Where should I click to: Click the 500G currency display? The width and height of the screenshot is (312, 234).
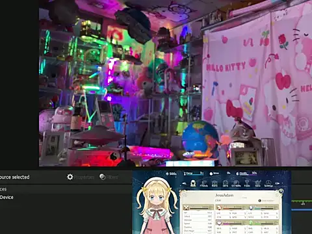(x=171, y=174)
